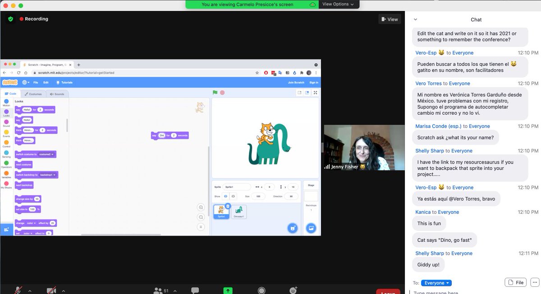Click the green flag to run project
This screenshot has height=294, width=541.
point(215,92)
